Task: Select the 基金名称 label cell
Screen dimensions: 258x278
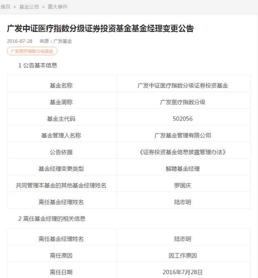Action: point(62,84)
